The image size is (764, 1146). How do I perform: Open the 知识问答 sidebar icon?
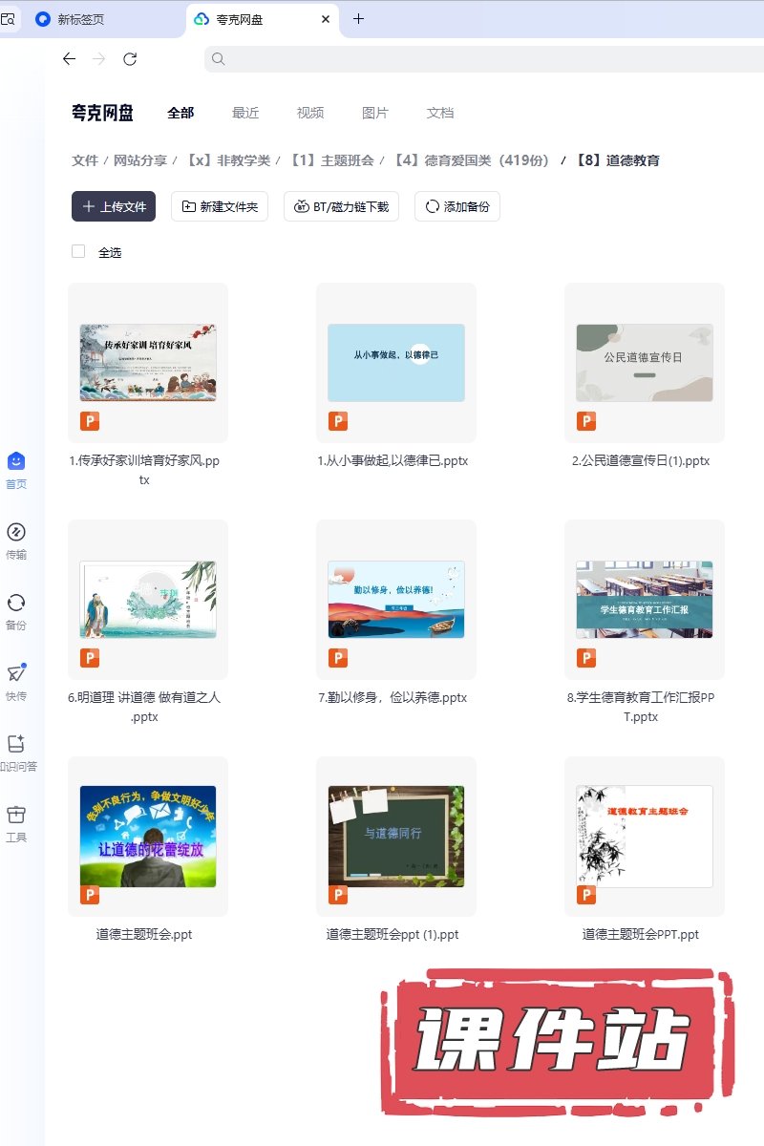pyautogui.click(x=16, y=745)
